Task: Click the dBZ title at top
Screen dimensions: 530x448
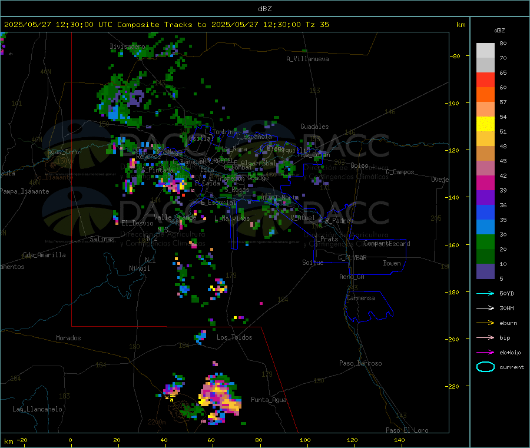Action: point(264,9)
